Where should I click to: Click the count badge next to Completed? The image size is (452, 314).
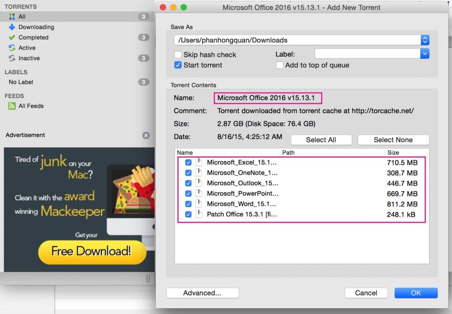point(143,38)
